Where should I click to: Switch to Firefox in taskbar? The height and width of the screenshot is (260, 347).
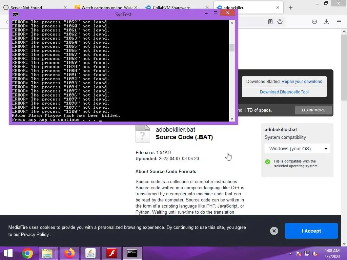(69, 253)
